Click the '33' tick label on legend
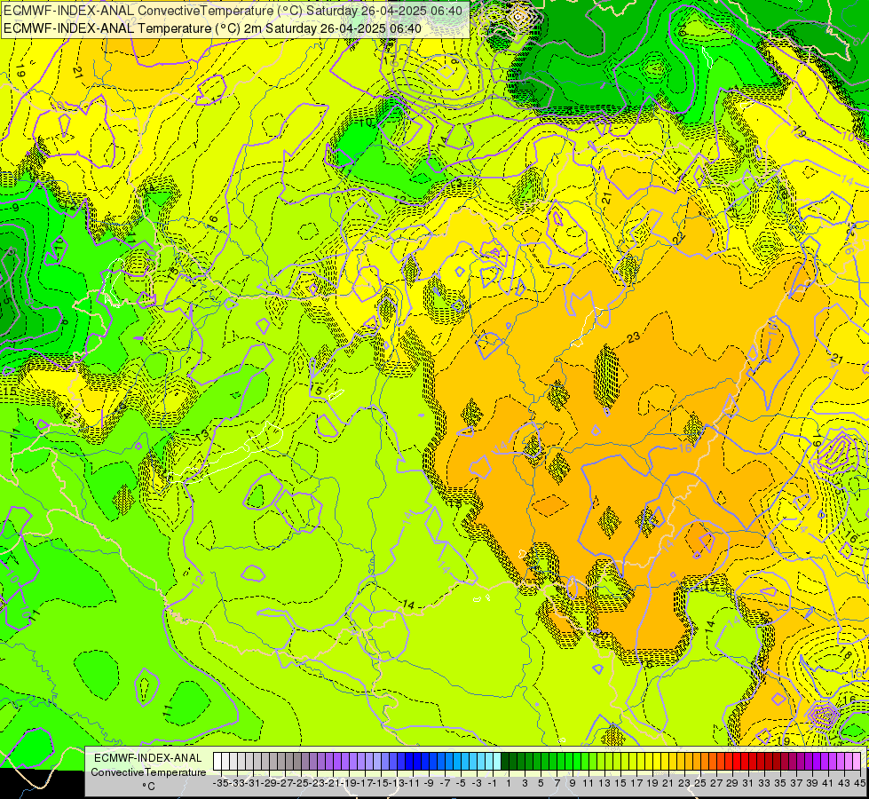Viewport: 869px width, 799px height. [x=764, y=783]
